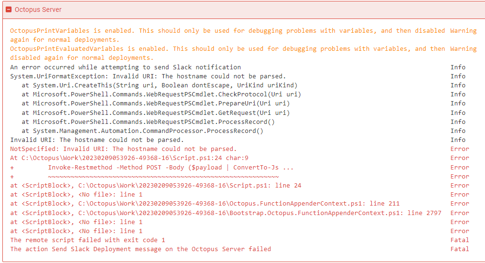485x263 pixels.
Task: Click the CommandProcessor.ProcessRecord stack line
Action: (142, 131)
